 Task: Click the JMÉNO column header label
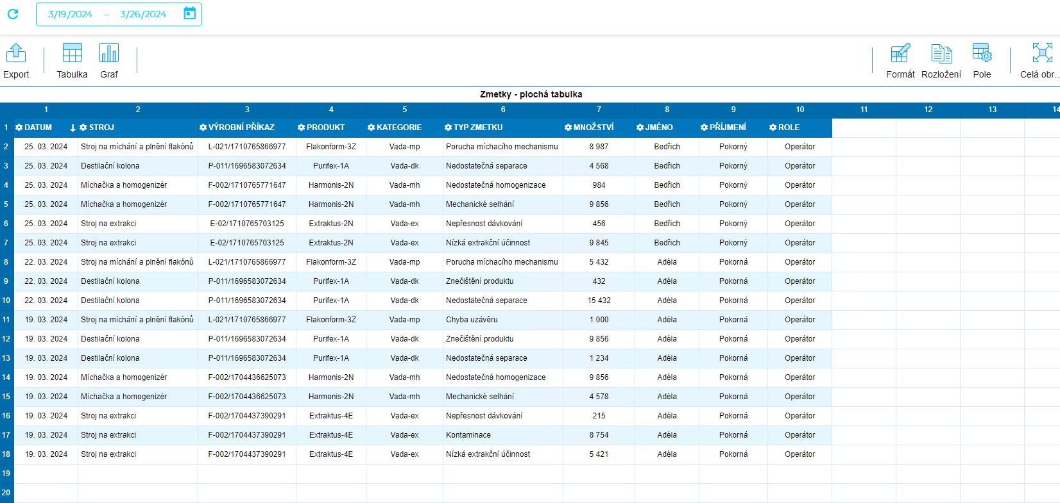pos(659,128)
